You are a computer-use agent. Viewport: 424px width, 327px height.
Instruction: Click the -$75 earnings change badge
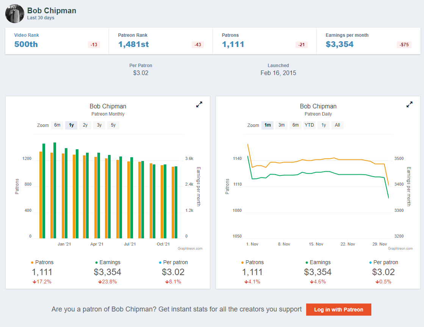404,45
